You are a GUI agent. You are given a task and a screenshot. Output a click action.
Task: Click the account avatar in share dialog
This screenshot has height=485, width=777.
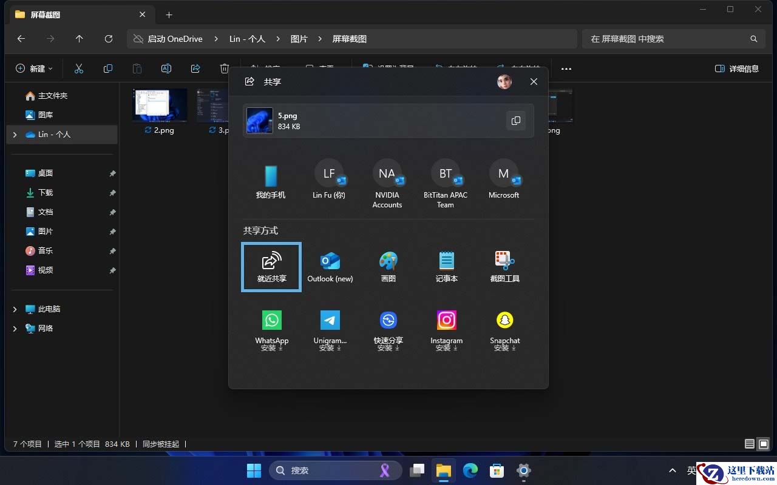(x=504, y=82)
